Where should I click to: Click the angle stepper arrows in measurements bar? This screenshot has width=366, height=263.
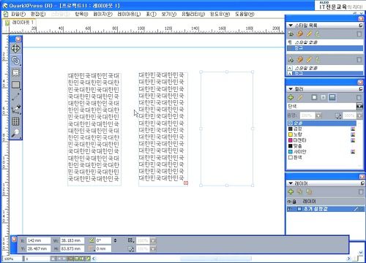click(115, 240)
